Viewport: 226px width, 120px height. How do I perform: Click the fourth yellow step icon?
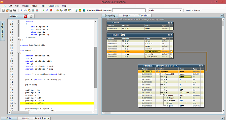pyautogui.click(x=69, y=10)
